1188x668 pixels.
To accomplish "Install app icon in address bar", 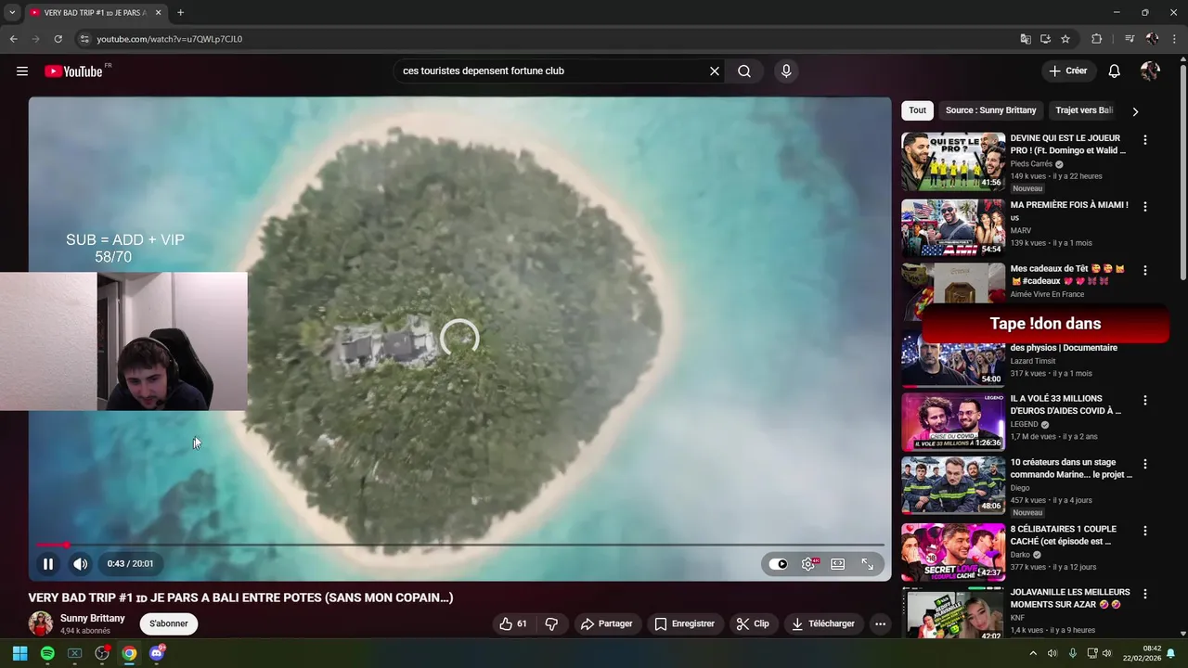I will pos(1045,39).
